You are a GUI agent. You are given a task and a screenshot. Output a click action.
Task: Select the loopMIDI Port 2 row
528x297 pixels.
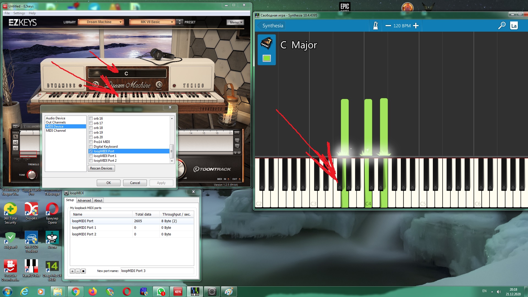(x=132, y=234)
